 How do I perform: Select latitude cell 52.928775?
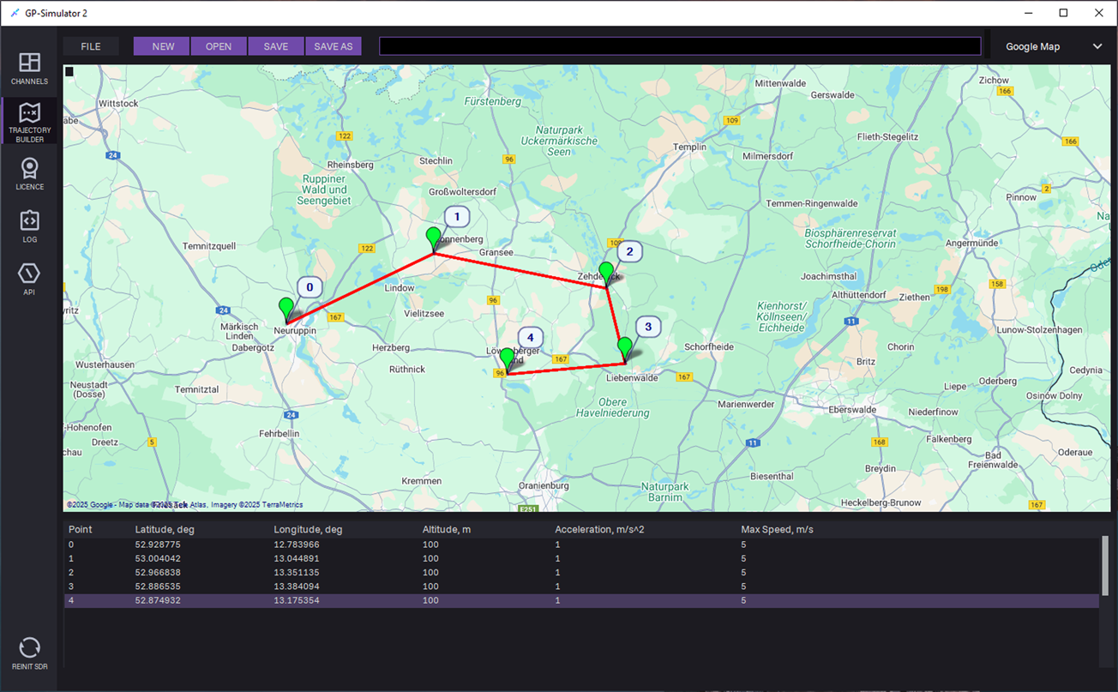158,545
